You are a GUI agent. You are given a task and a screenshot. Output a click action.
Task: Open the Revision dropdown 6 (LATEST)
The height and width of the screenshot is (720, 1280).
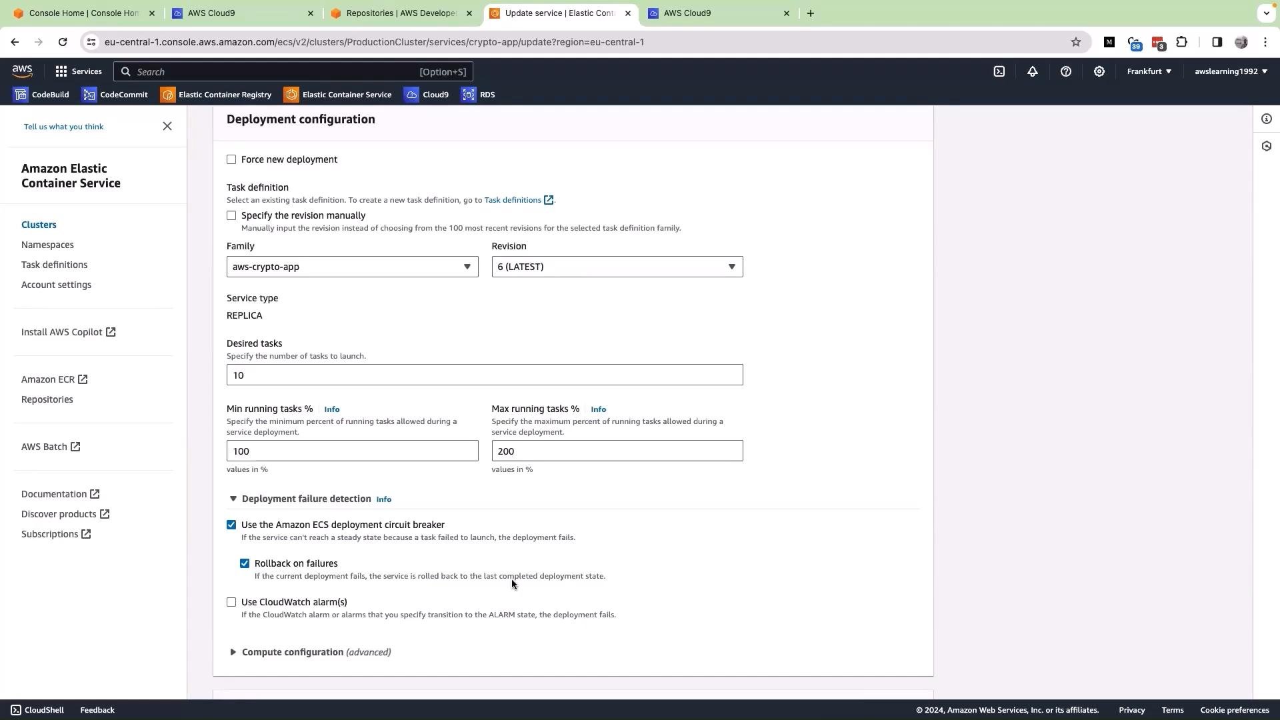click(x=617, y=267)
